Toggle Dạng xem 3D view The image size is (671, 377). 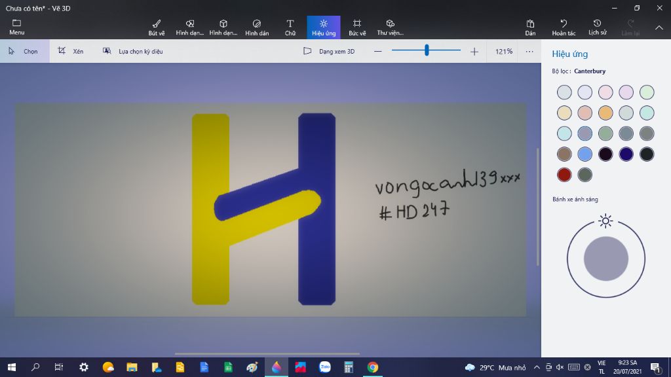[x=329, y=51]
